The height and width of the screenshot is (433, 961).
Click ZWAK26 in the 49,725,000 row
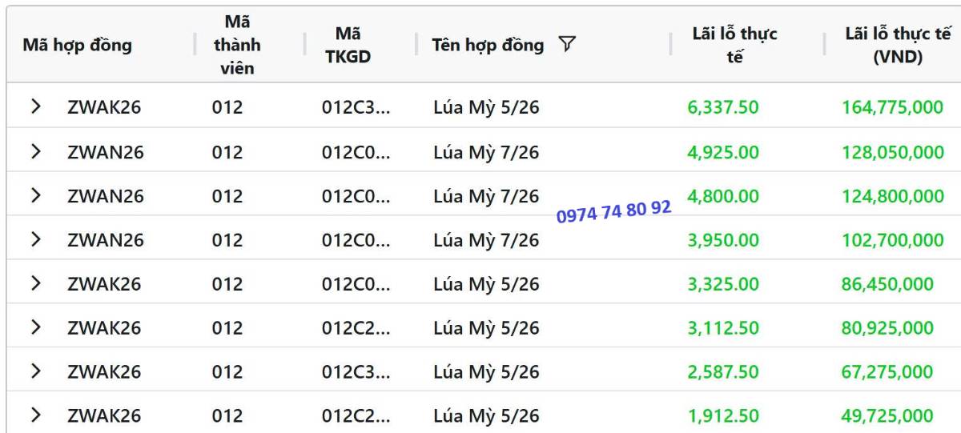click(x=104, y=416)
